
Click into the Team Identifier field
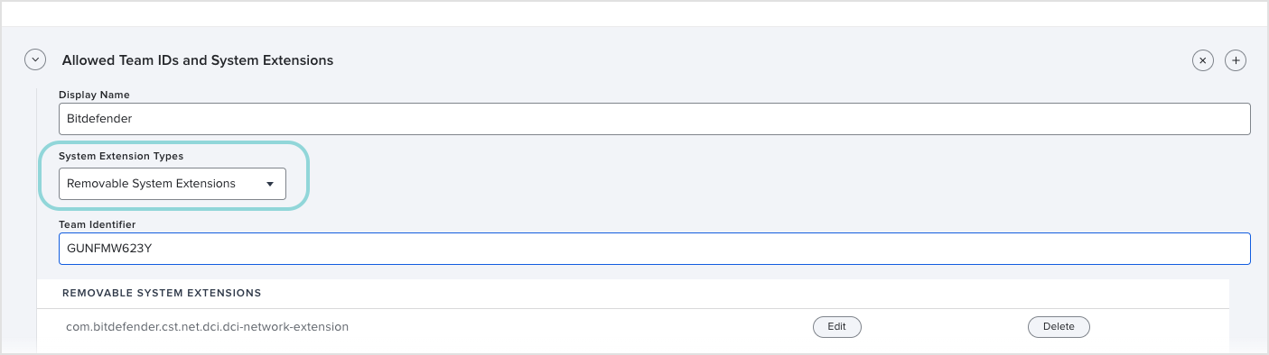655,249
